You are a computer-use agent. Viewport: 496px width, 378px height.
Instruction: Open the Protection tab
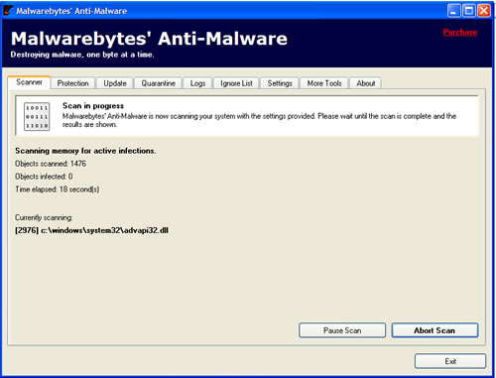72,83
